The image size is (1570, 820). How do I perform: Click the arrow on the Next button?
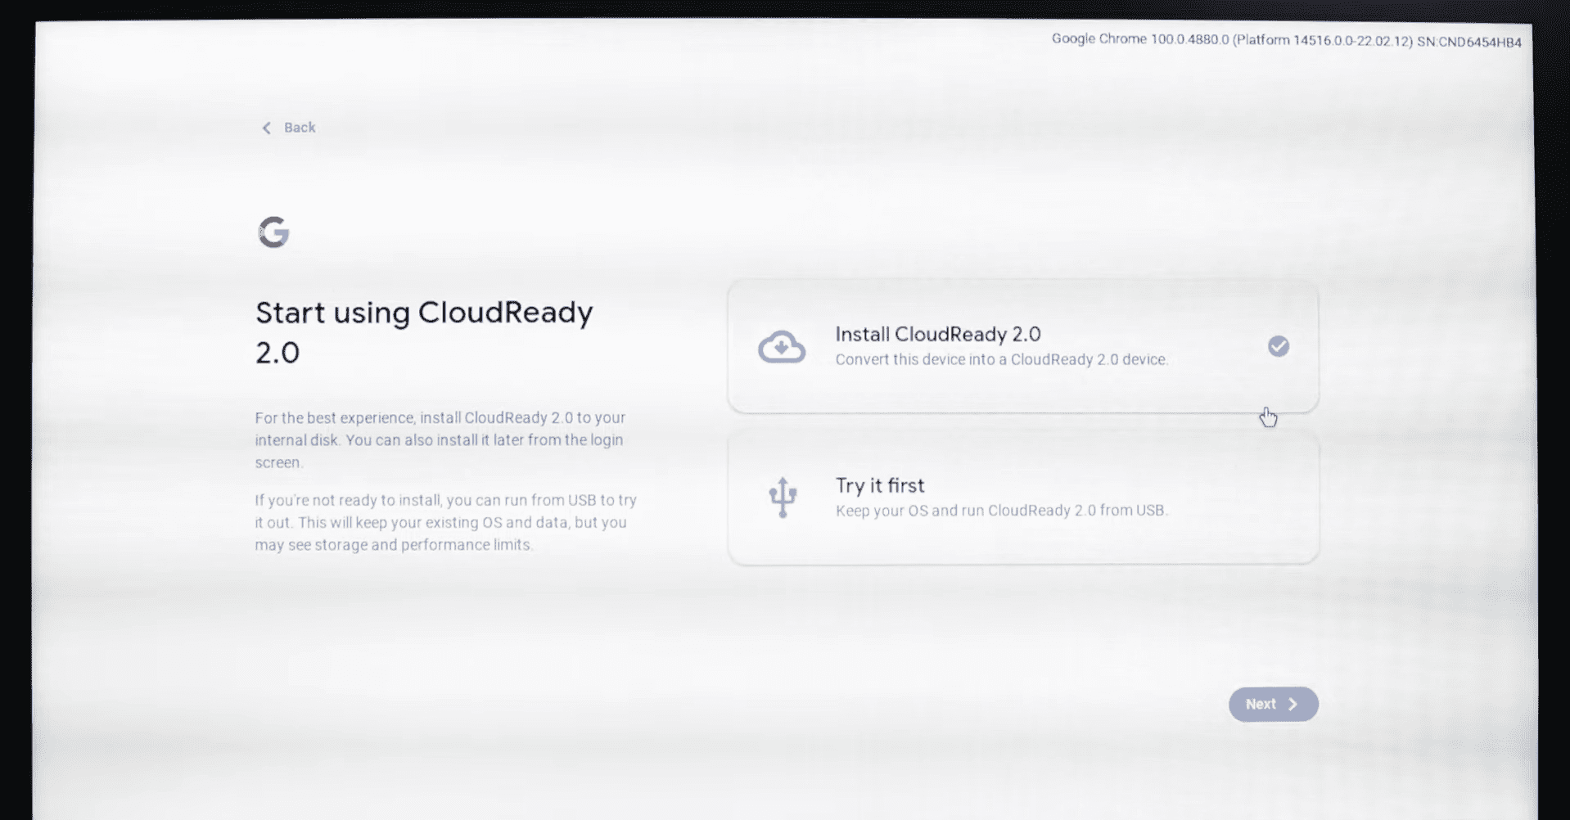pos(1293,704)
